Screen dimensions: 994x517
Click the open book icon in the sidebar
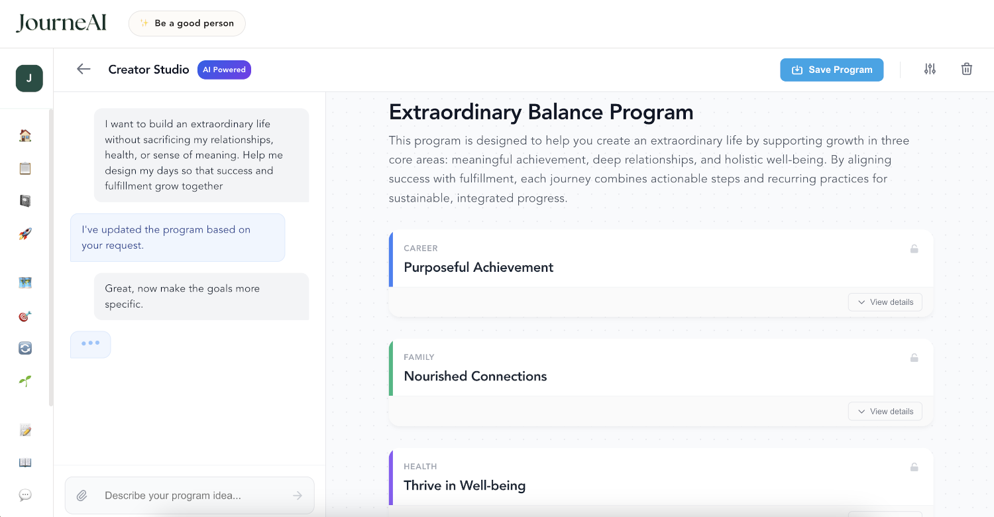pos(25,462)
